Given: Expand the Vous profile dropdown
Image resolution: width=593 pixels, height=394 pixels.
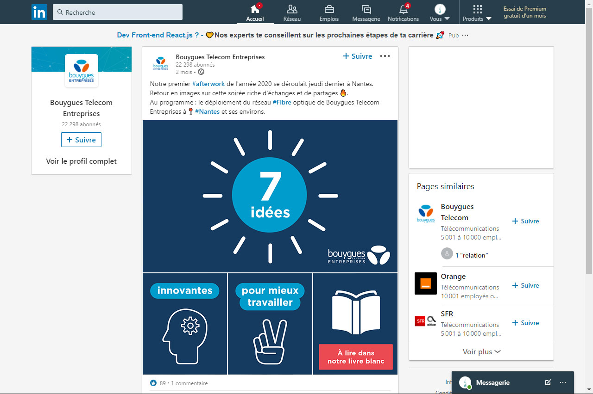Looking at the screenshot, I should (440, 12).
